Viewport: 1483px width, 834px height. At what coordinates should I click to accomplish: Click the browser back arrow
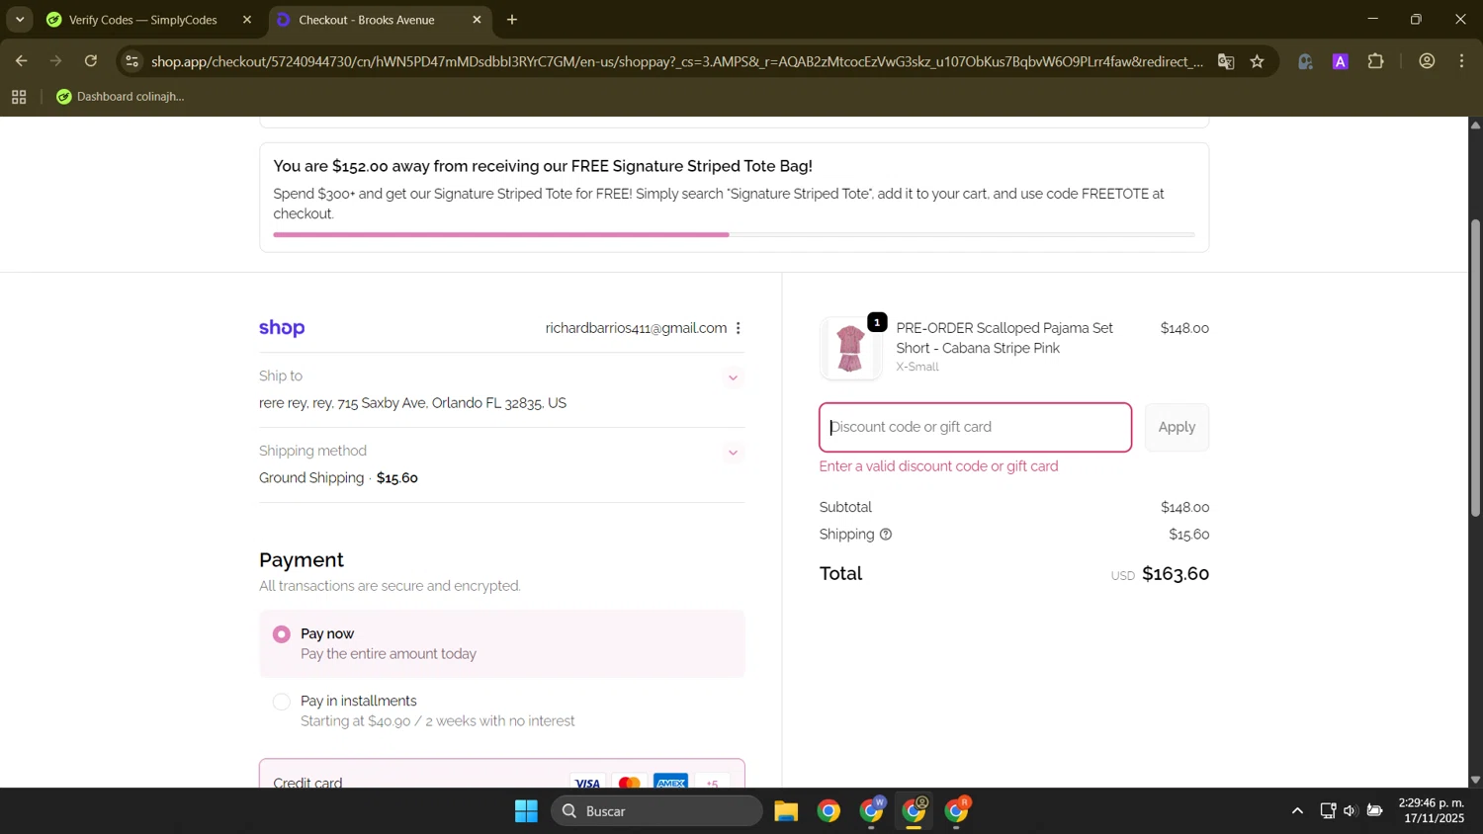pos(21,61)
